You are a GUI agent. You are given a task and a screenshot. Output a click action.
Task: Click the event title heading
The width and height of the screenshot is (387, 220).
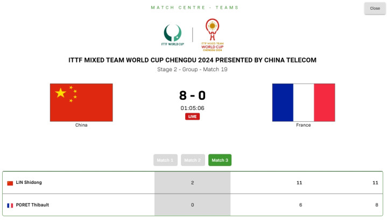[192, 60]
